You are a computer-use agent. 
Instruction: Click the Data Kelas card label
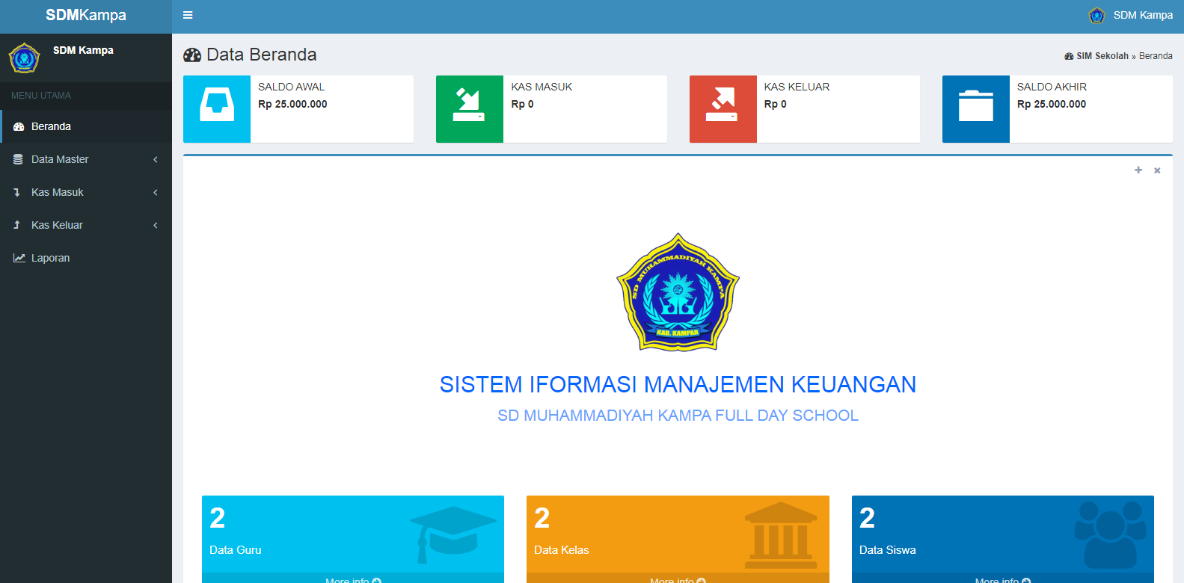pos(562,550)
